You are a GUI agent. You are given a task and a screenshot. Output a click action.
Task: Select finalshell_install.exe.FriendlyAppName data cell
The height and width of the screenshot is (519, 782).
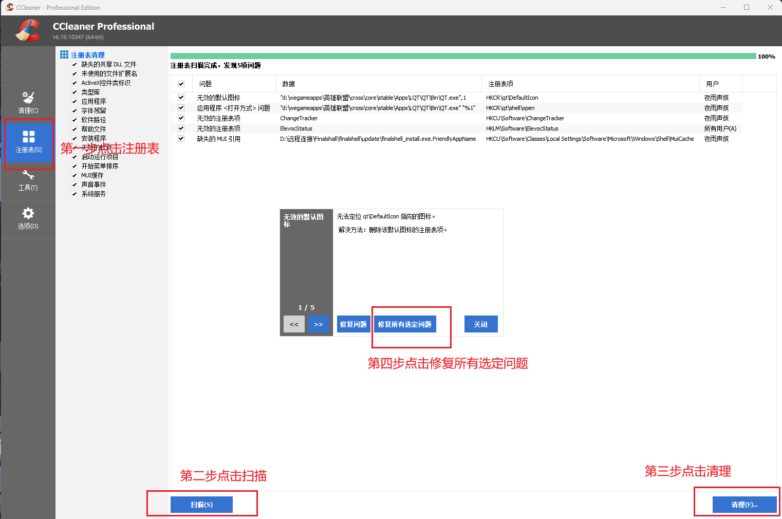[x=378, y=139]
